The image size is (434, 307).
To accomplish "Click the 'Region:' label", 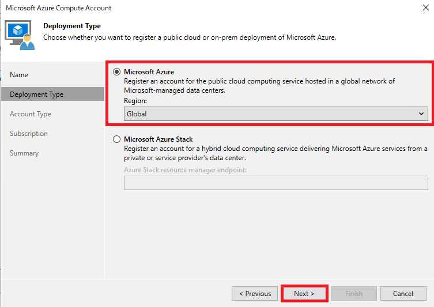I will coord(135,101).
